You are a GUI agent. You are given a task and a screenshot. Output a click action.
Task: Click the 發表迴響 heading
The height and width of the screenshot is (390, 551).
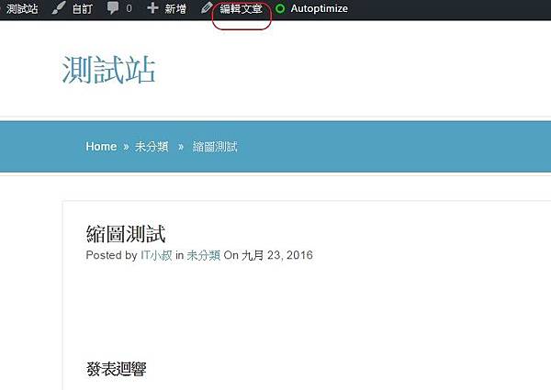pos(116,369)
